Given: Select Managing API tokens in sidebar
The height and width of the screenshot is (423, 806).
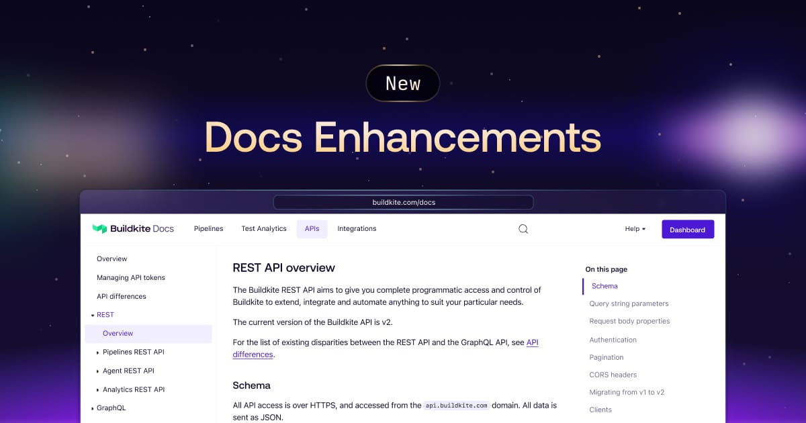Looking at the screenshot, I should point(130,277).
